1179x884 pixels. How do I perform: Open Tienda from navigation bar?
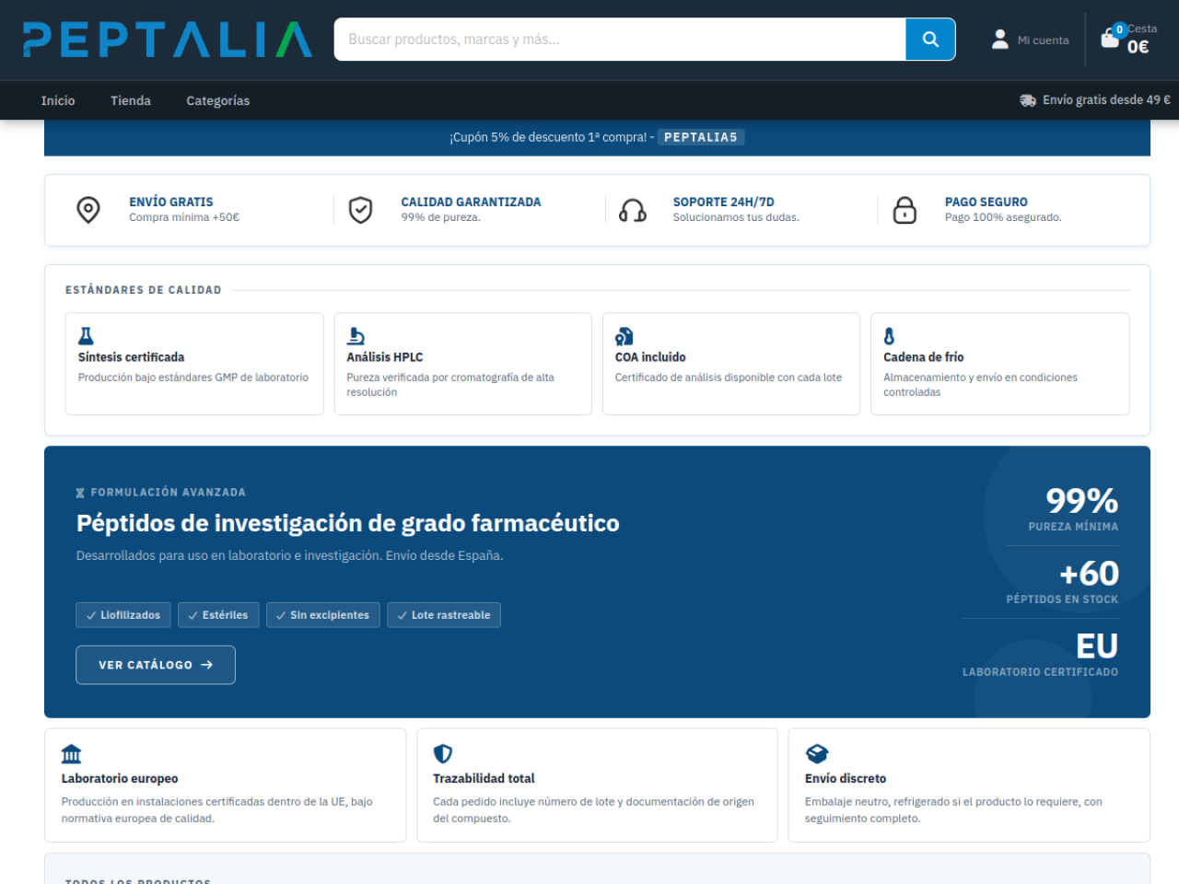[131, 100]
